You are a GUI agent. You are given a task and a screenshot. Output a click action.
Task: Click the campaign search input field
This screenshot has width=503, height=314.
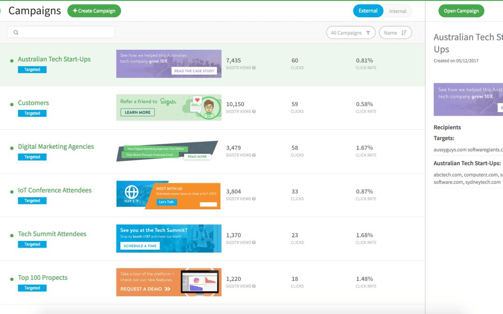[61, 32]
